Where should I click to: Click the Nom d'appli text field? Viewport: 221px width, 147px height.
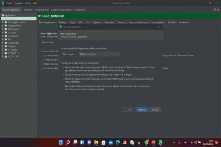click(99, 54)
